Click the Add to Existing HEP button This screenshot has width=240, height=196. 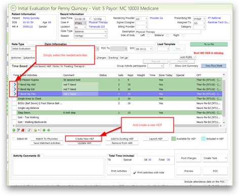(x=122, y=139)
